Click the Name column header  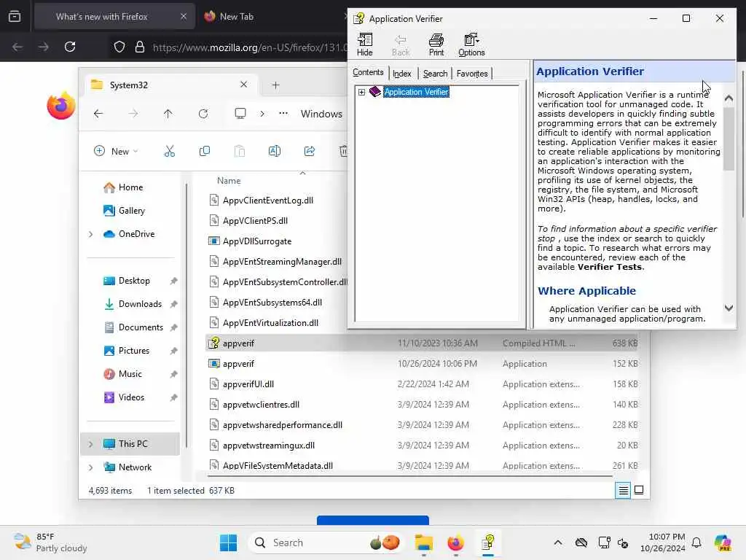point(229,181)
